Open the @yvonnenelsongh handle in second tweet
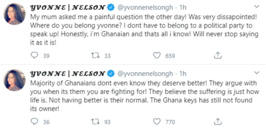This screenshot has height=128, width=266. click(x=145, y=74)
